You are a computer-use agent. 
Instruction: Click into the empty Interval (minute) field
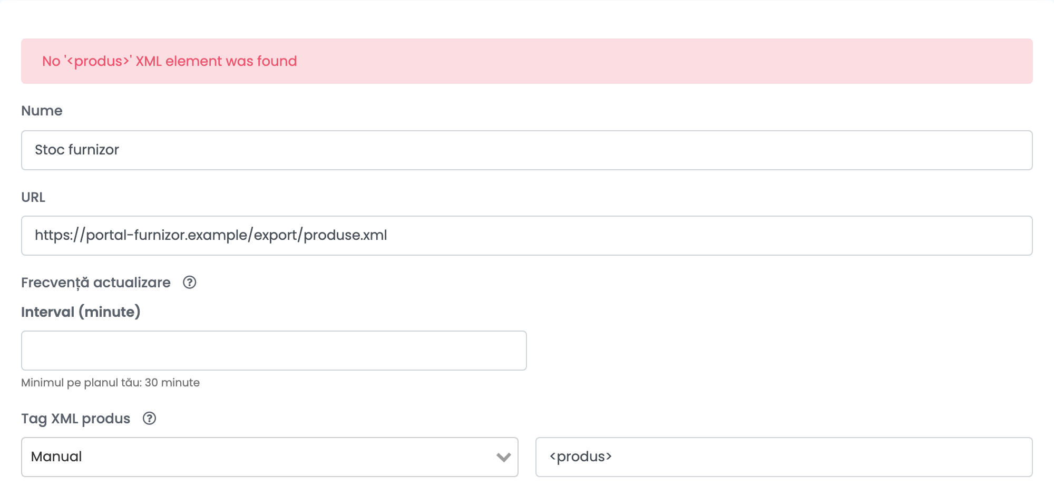(274, 351)
